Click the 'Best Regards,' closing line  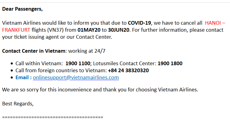point(18,104)
